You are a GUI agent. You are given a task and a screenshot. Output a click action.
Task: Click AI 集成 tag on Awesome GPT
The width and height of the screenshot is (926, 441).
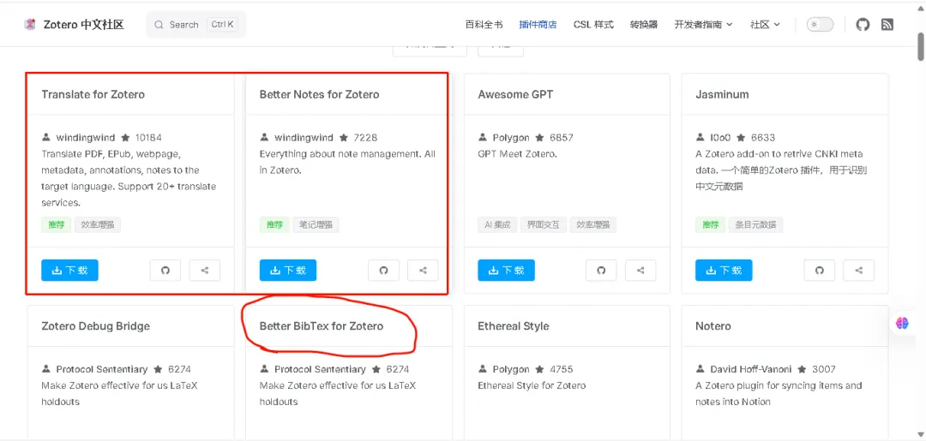(x=497, y=224)
